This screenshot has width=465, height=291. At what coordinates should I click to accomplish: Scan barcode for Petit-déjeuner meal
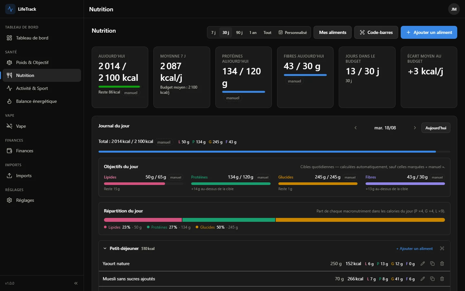(x=442, y=248)
